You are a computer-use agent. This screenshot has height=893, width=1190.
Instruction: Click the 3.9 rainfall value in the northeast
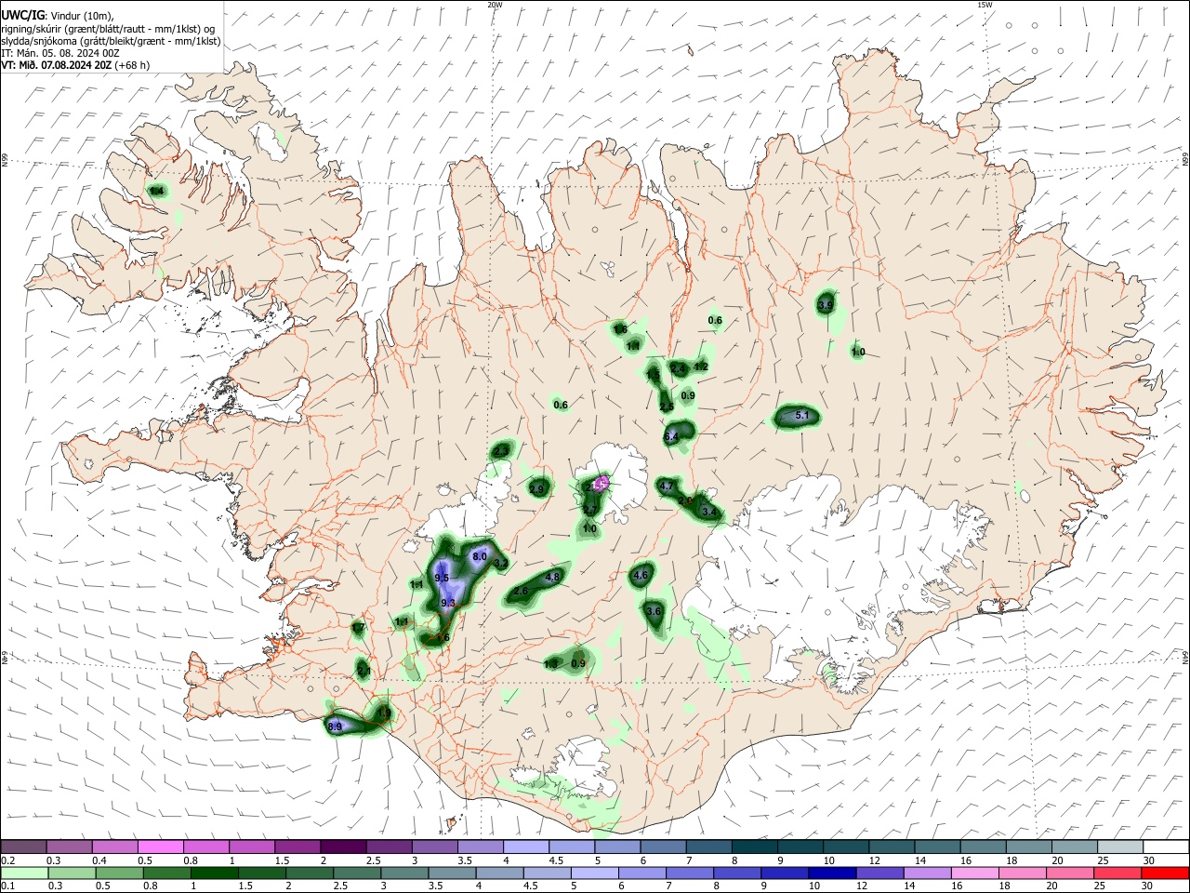[826, 305]
